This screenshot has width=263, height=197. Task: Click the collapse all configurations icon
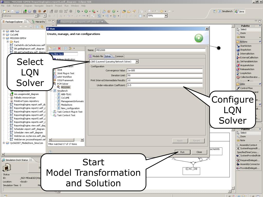(66, 48)
